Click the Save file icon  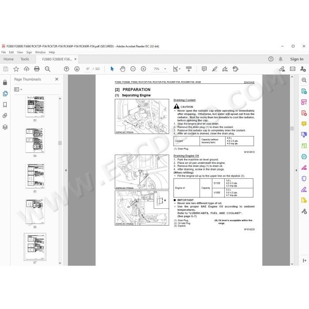click(x=6, y=69)
